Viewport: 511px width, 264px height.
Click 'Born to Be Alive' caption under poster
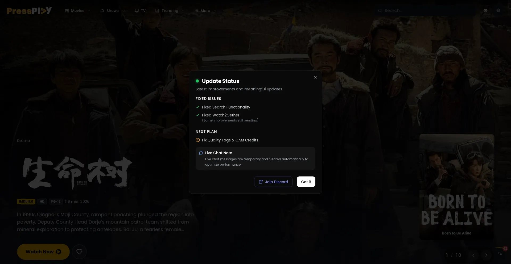(457, 233)
